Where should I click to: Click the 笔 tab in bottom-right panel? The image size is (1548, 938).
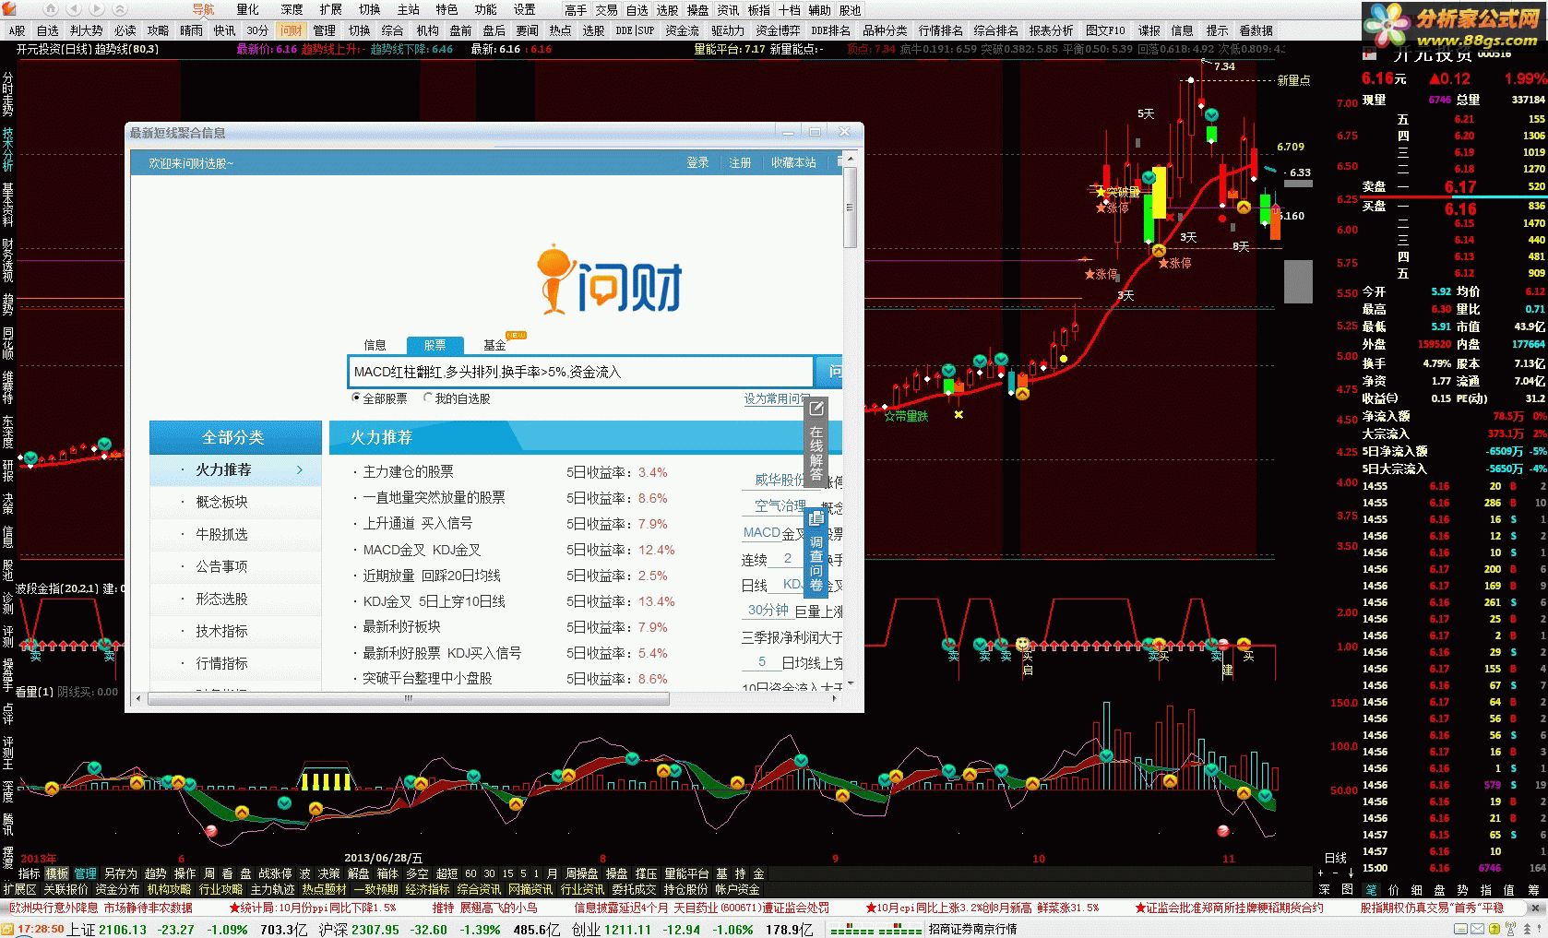(x=1371, y=890)
